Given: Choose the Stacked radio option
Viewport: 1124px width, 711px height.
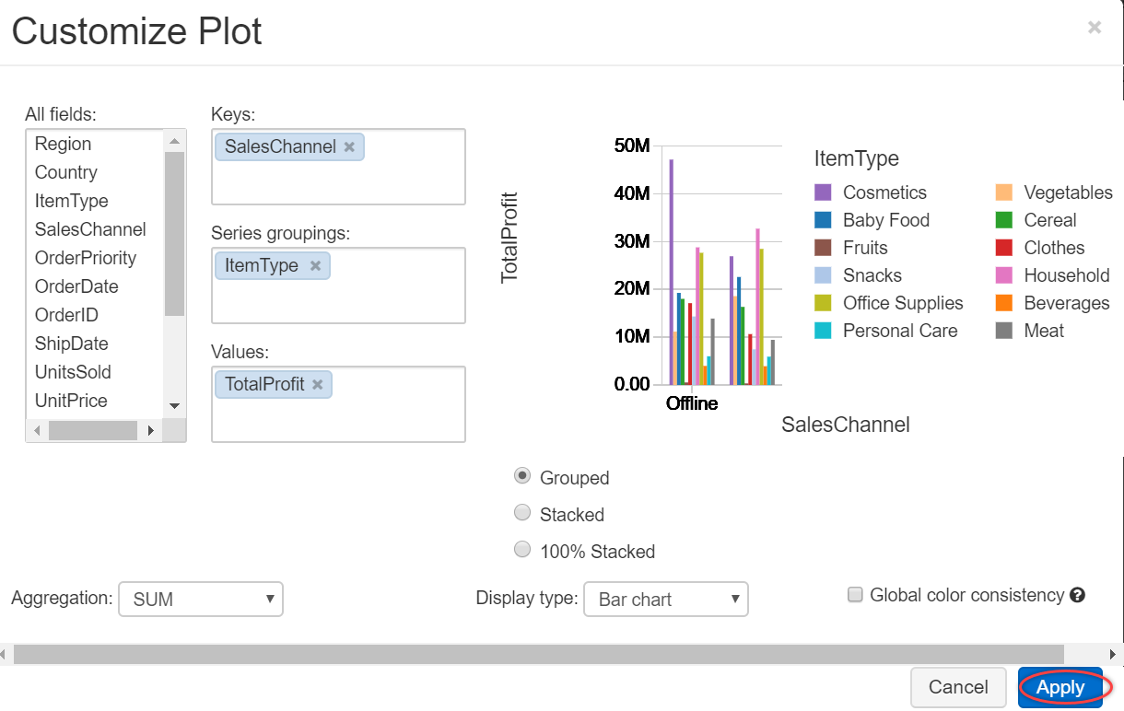Looking at the screenshot, I should [522, 513].
